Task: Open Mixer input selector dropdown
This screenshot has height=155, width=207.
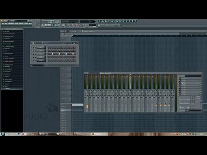Action: coord(193,76)
